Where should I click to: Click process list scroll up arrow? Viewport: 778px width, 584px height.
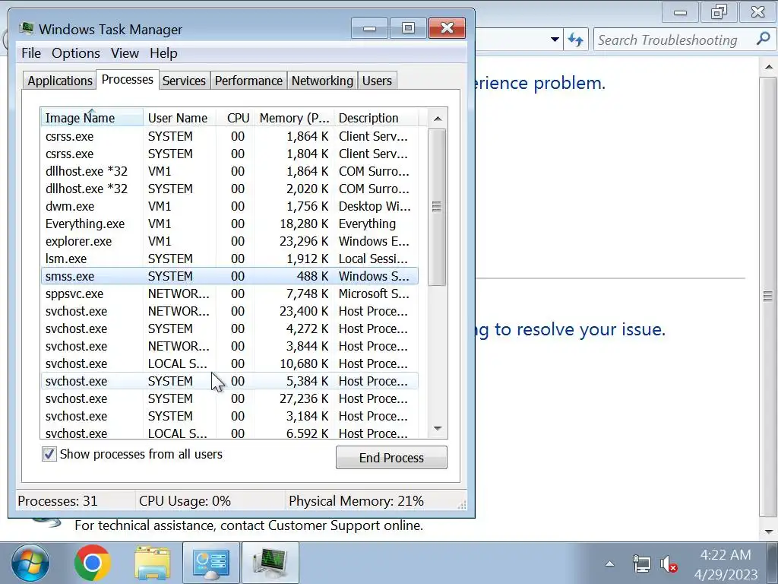[x=437, y=118]
